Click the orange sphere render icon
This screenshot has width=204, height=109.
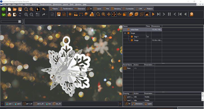tap(192, 14)
